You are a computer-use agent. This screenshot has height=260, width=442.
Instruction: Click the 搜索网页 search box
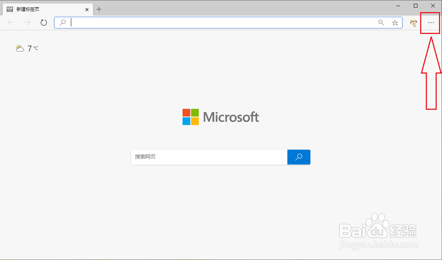(209, 157)
